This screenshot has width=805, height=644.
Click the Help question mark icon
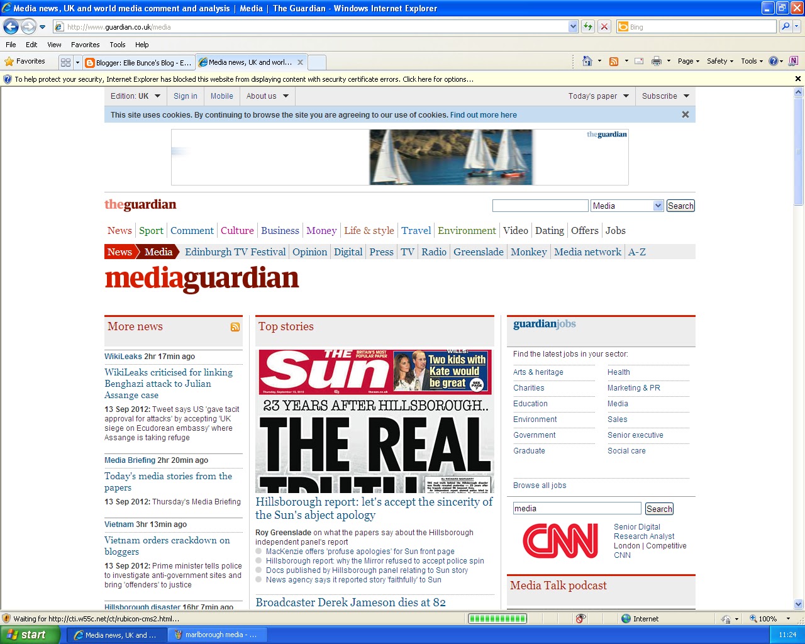(x=773, y=61)
